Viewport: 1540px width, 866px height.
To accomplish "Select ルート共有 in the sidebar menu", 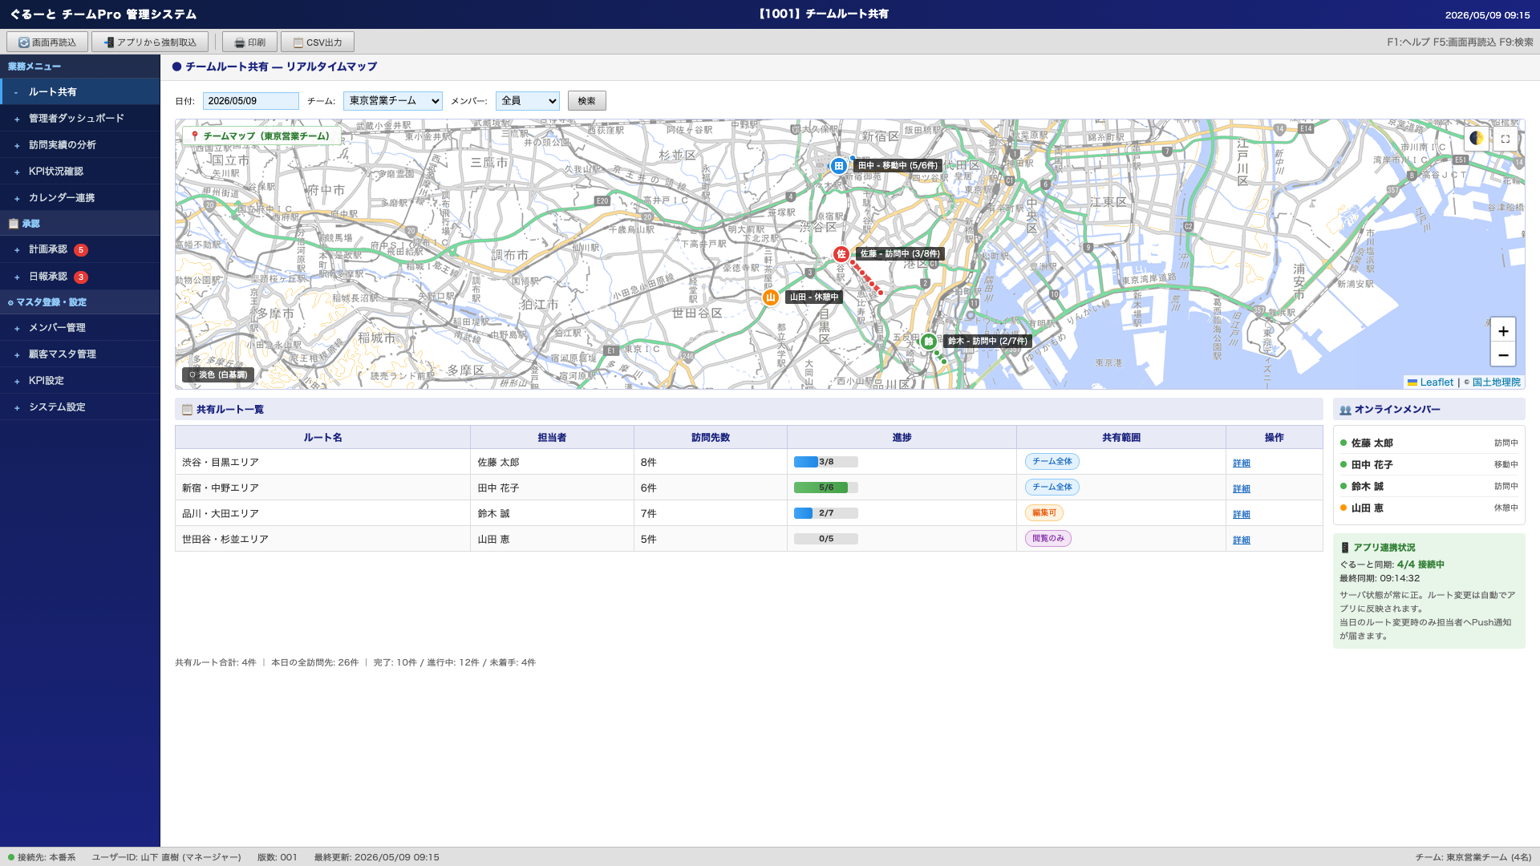I will click(x=80, y=92).
